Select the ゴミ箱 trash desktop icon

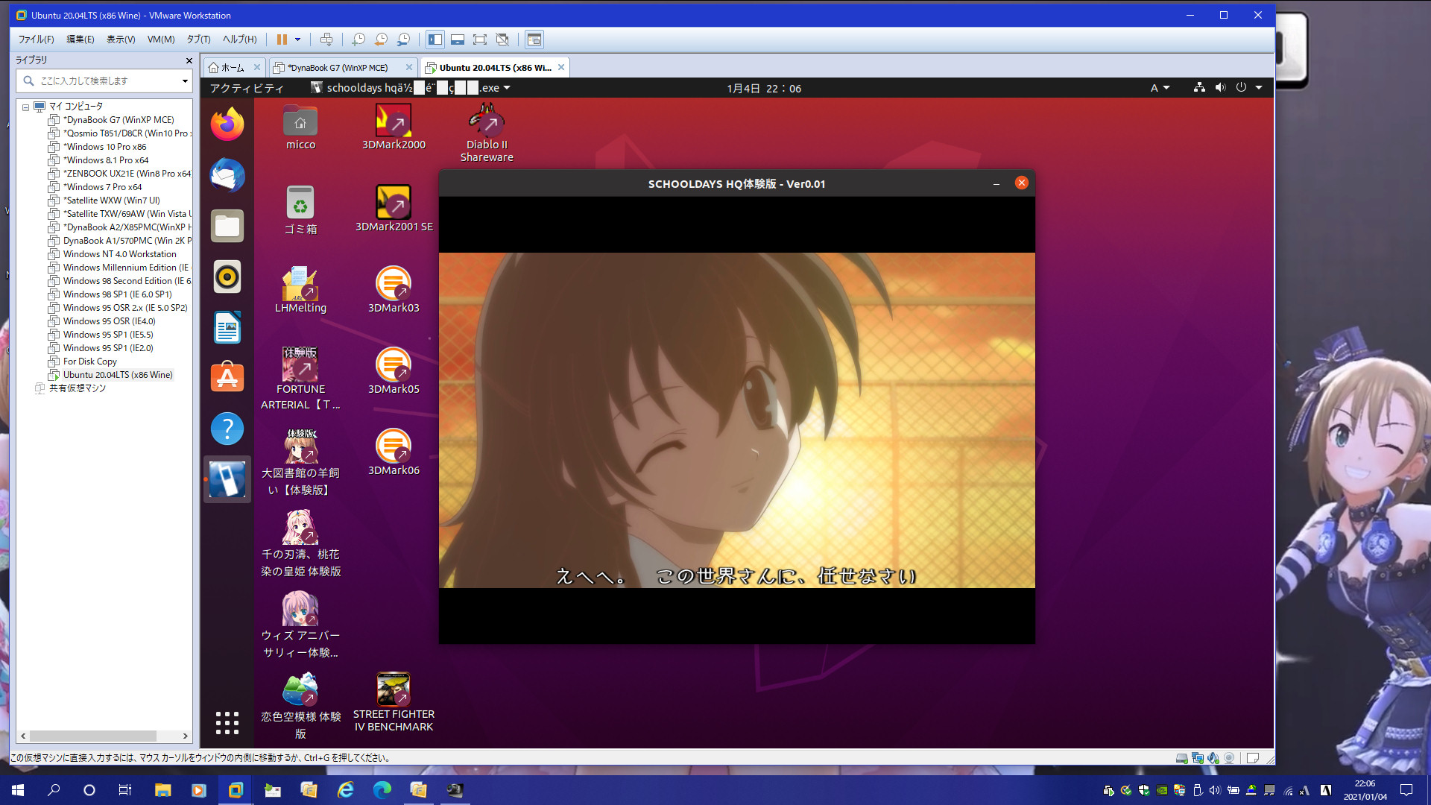click(300, 210)
